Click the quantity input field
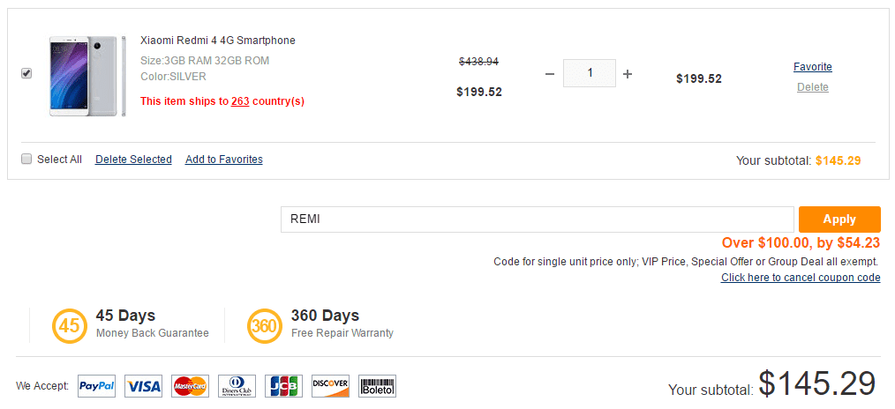Screen dimensions: 895x409 pyautogui.click(x=589, y=73)
